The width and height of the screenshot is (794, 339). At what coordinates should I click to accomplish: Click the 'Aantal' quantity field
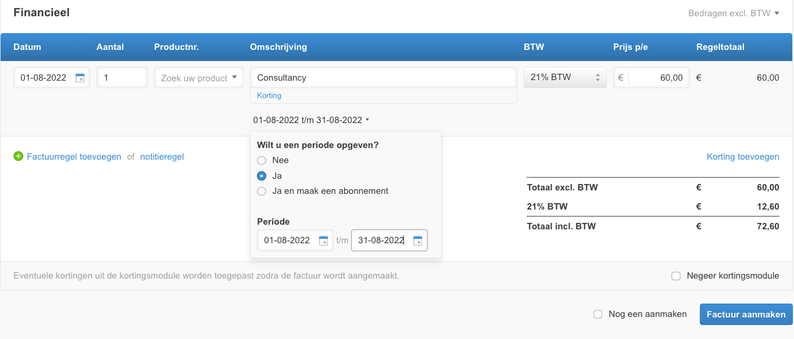(x=121, y=78)
